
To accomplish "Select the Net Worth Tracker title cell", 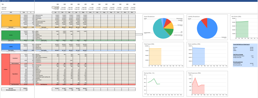I will 17,1.
